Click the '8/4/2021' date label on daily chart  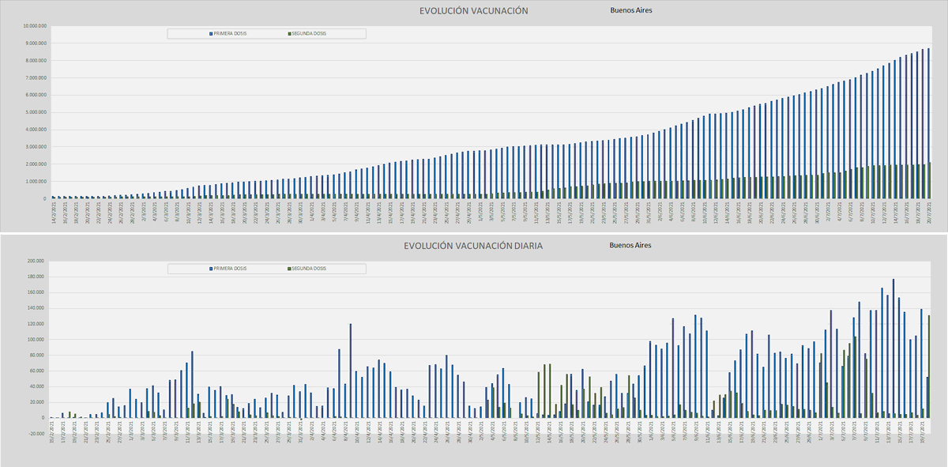pyautogui.click(x=346, y=431)
